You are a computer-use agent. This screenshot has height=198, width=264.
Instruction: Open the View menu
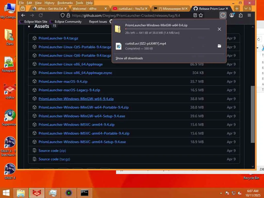(x=38, y=3)
